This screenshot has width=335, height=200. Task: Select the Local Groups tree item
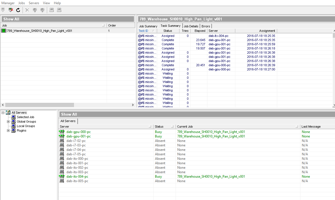coord(26,126)
